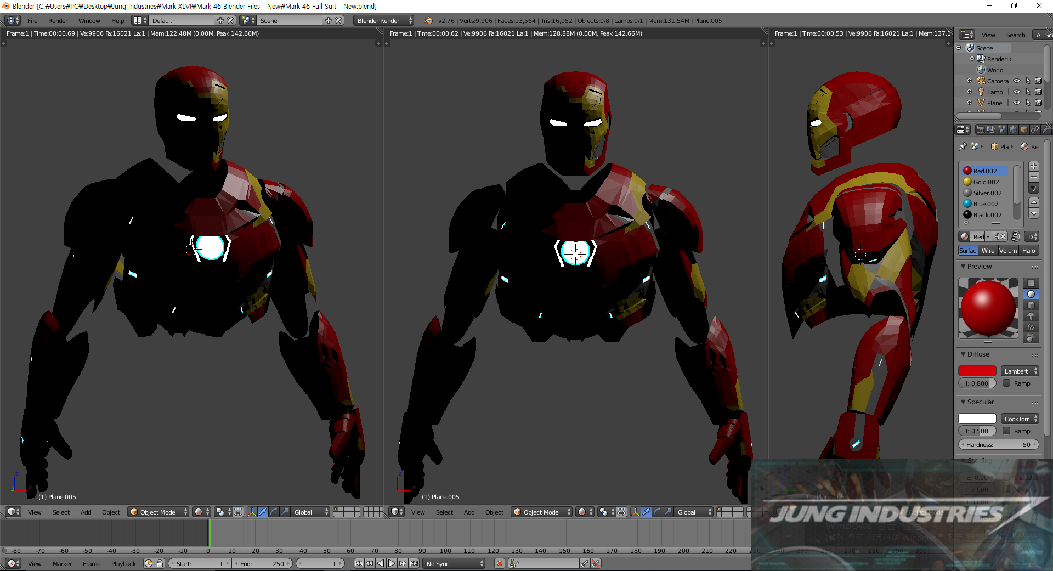This screenshot has height=571, width=1053.
Task: Add a new material slot with plus
Action: [x=1034, y=166]
